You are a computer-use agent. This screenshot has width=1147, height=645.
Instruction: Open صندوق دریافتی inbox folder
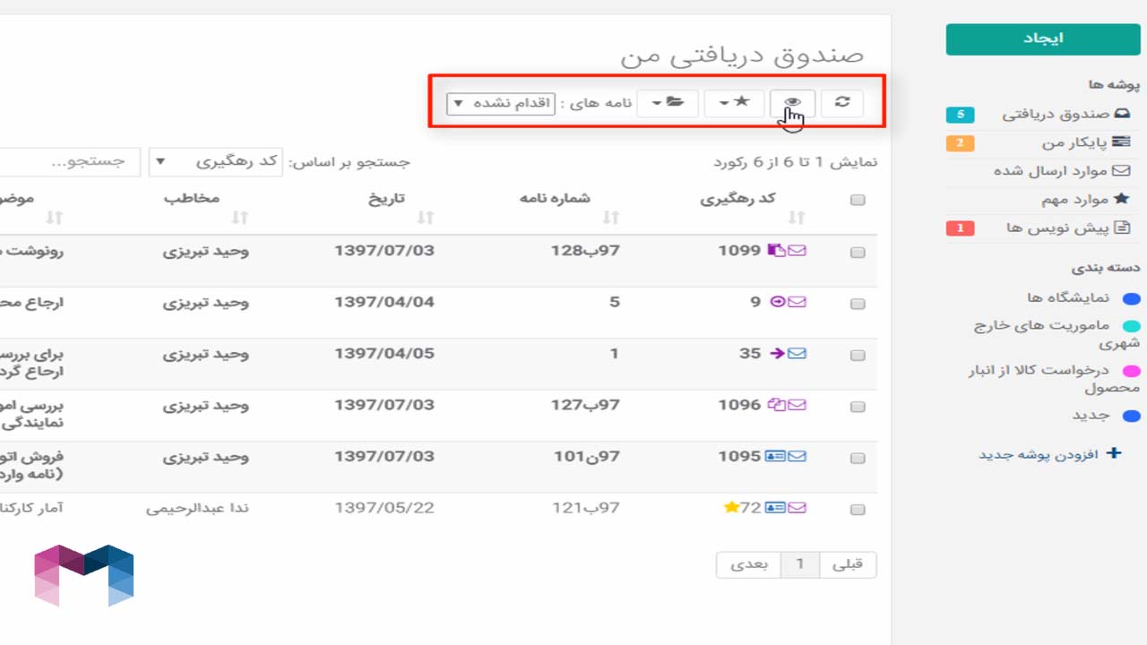[1066, 115]
